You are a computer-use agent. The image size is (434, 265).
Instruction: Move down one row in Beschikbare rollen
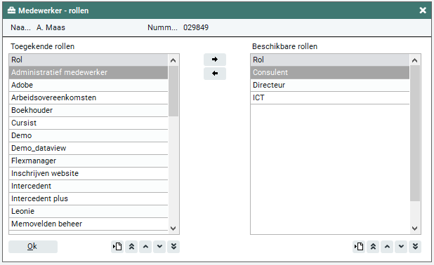401,247
